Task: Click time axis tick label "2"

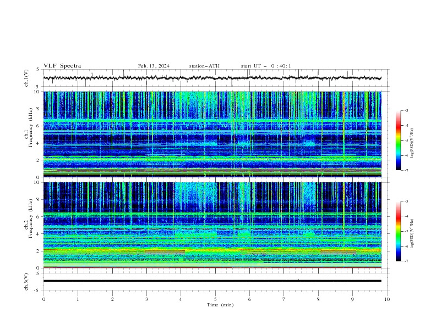Action: (x=112, y=299)
